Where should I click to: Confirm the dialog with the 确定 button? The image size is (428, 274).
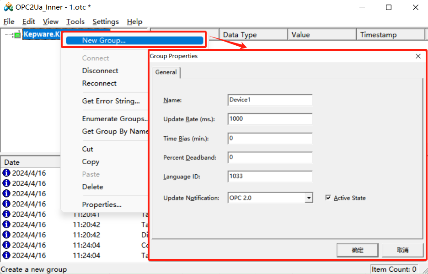[358, 250]
